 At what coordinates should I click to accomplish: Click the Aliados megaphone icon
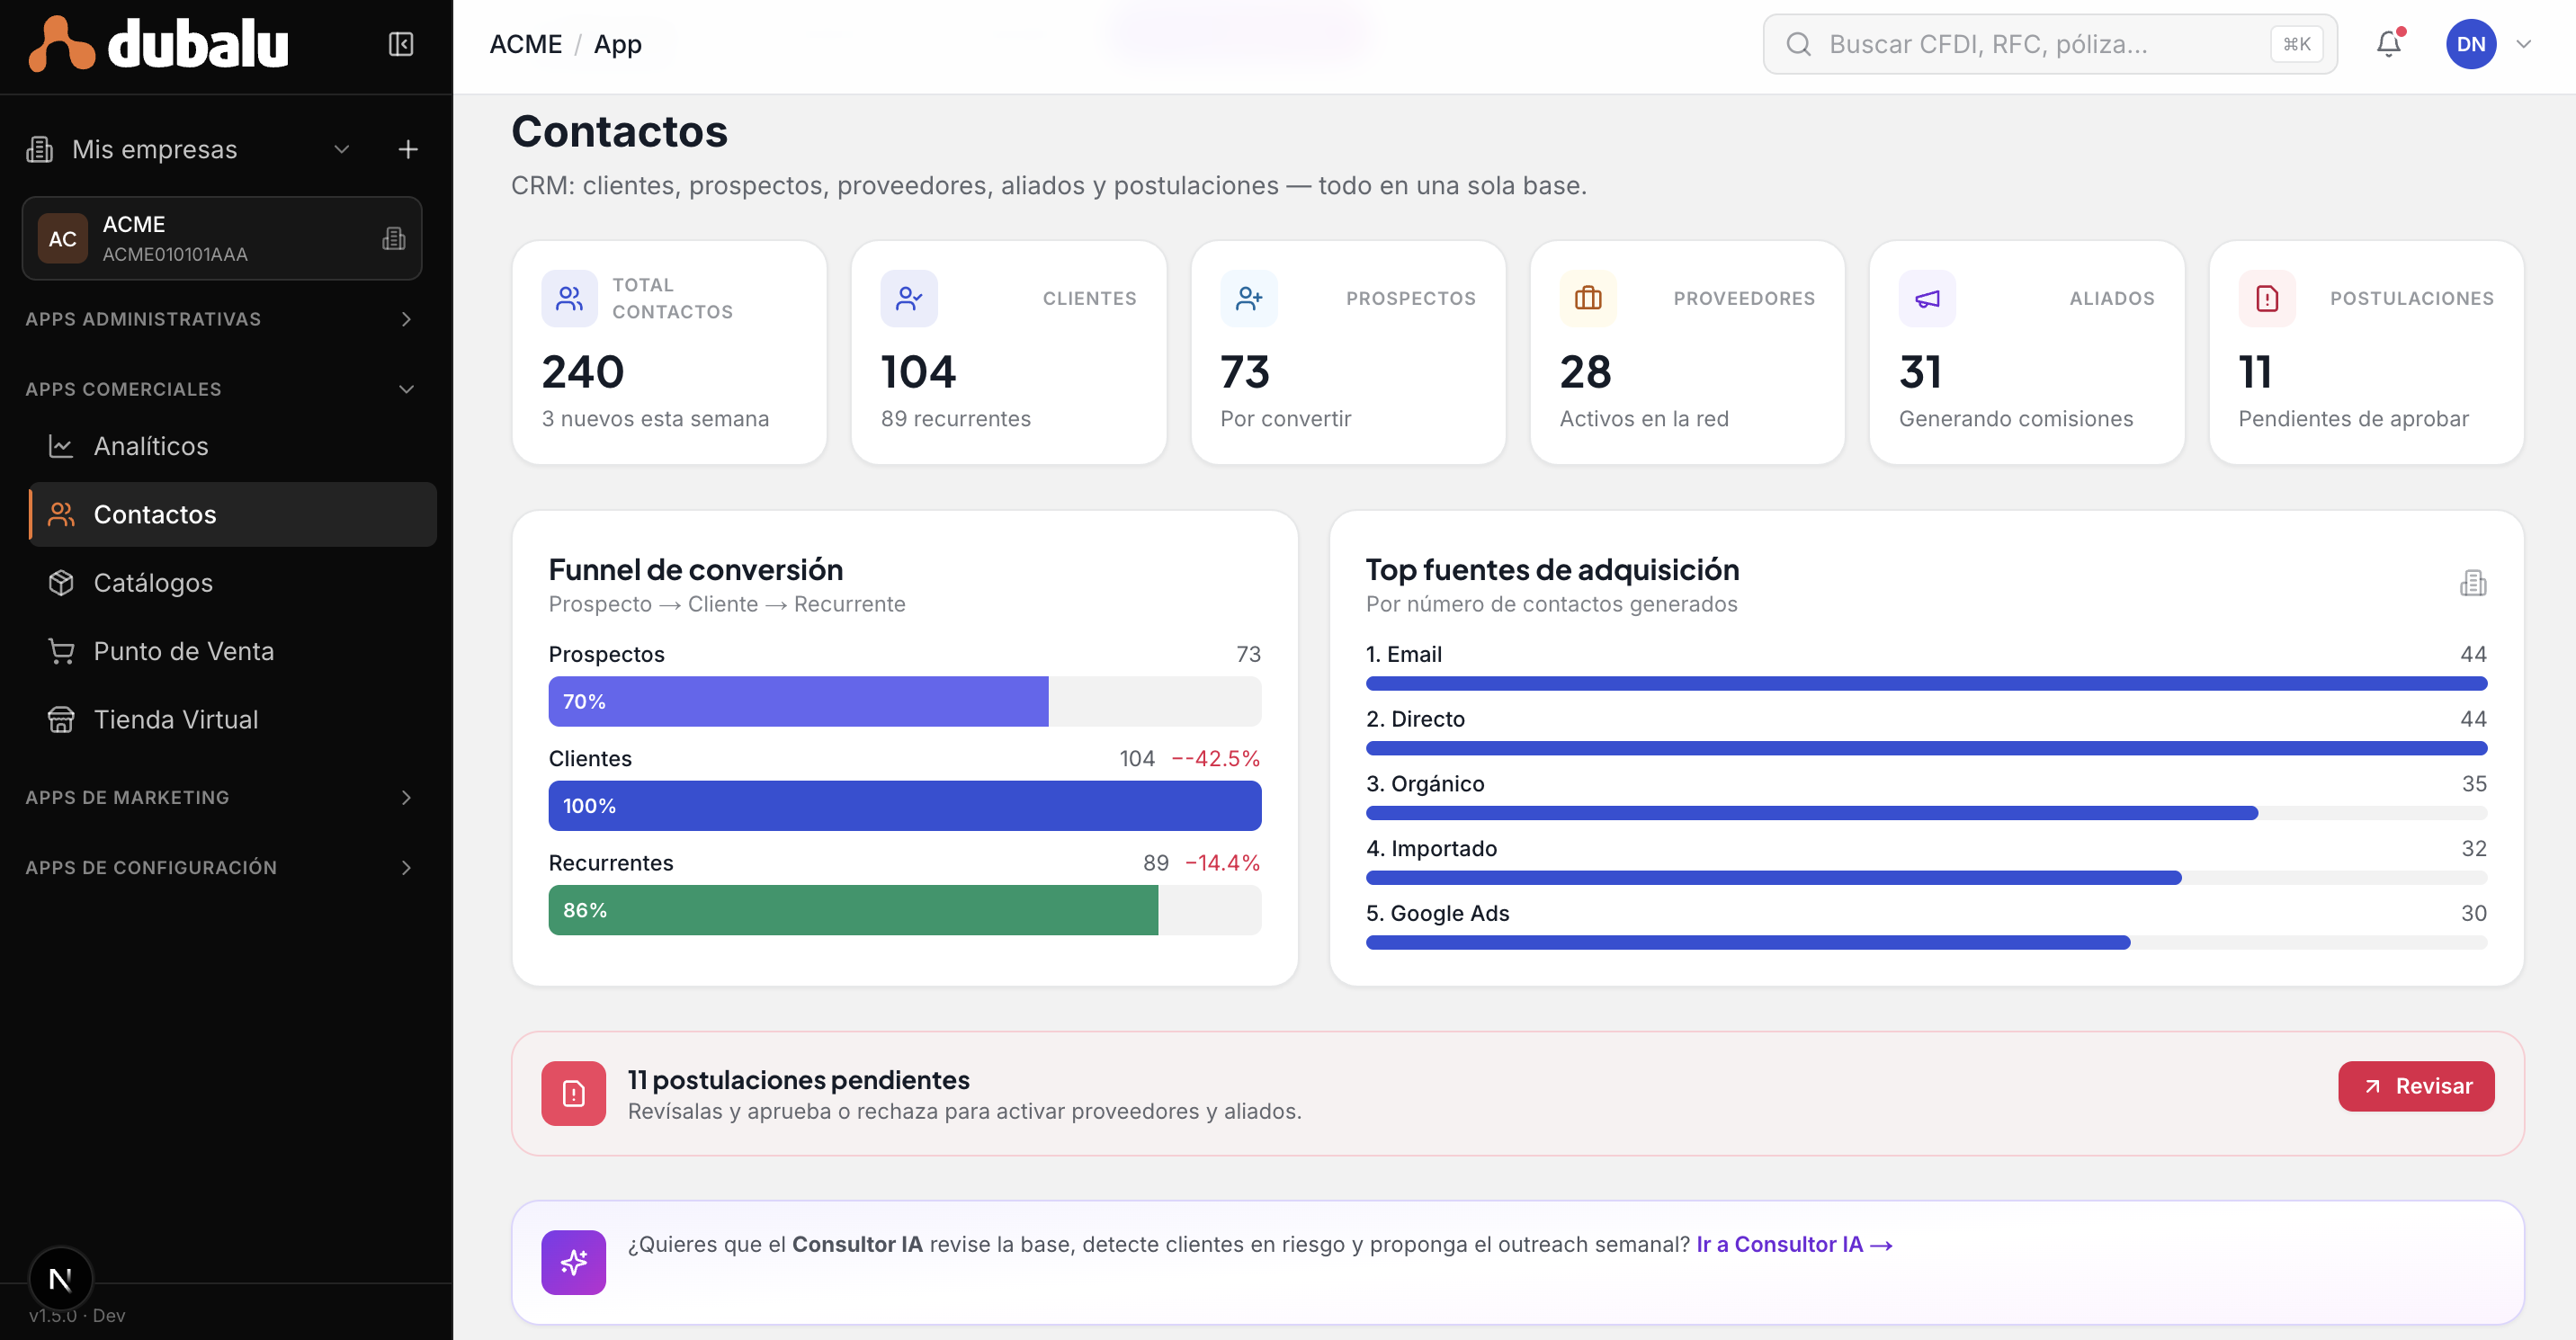coord(1927,298)
